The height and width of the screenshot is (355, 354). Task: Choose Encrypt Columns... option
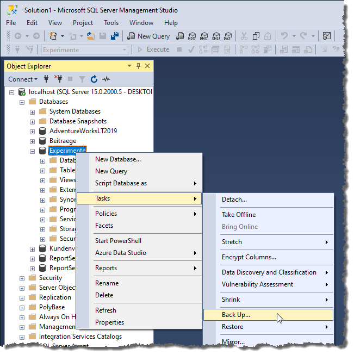268,257
